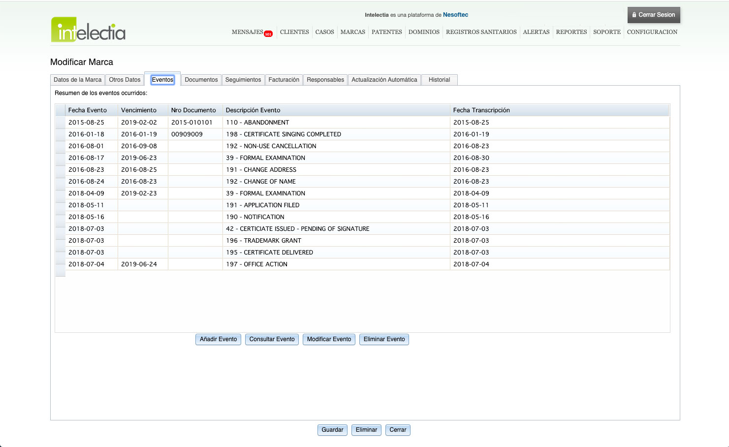Sort by the Fecha Evento column header
This screenshot has height=447, width=729.
(x=88, y=110)
